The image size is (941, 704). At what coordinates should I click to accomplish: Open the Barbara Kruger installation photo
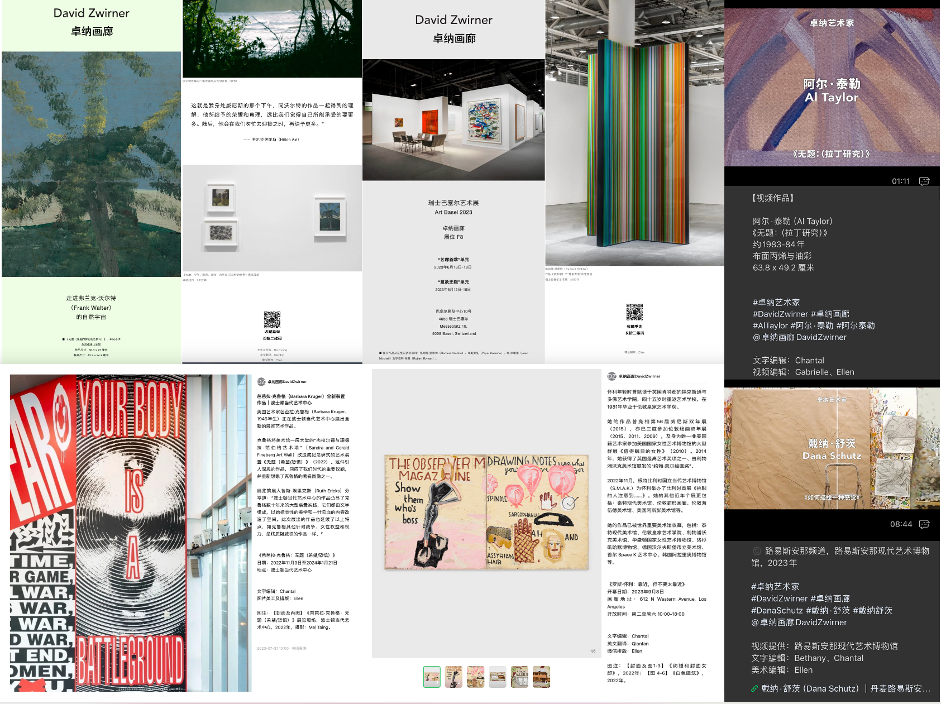(131, 533)
